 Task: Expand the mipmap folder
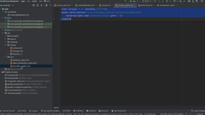[5, 42]
